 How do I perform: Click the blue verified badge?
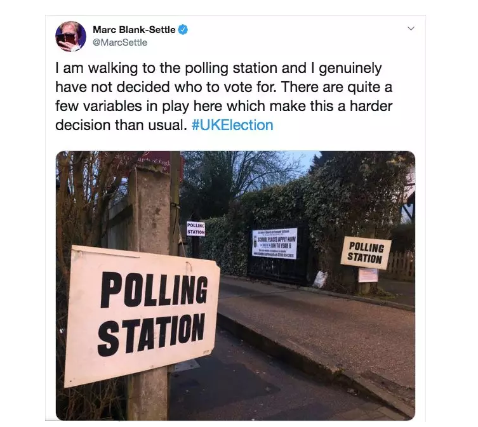click(183, 30)
